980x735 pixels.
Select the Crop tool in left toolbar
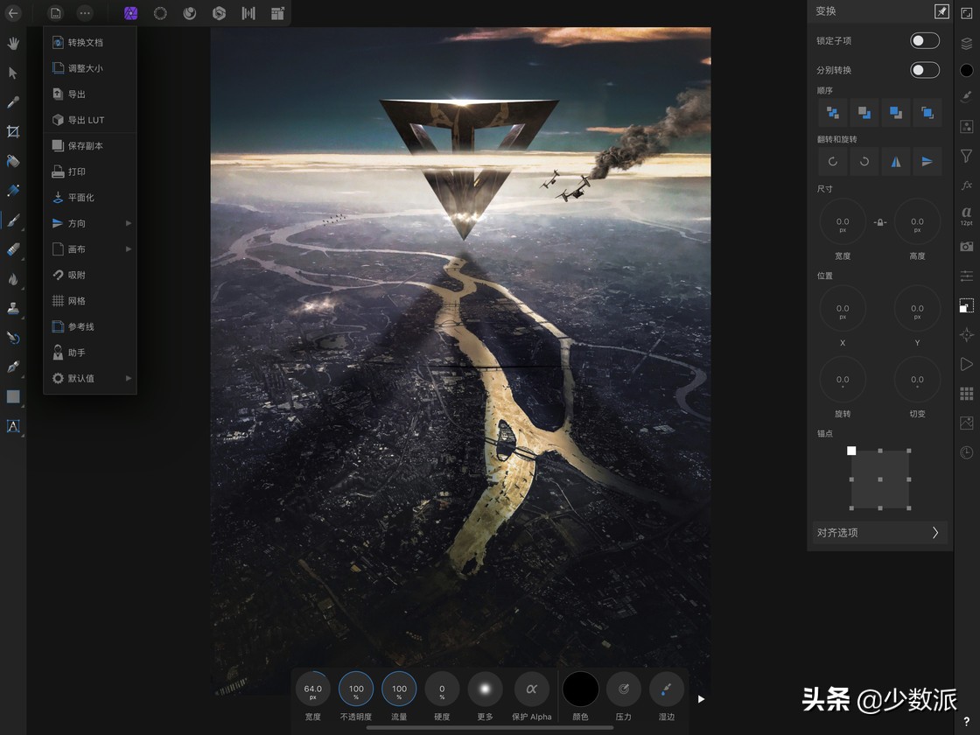(13, 131)
